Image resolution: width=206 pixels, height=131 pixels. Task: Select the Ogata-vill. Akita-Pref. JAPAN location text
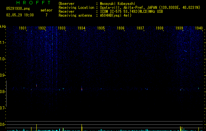tap(150, 8)
